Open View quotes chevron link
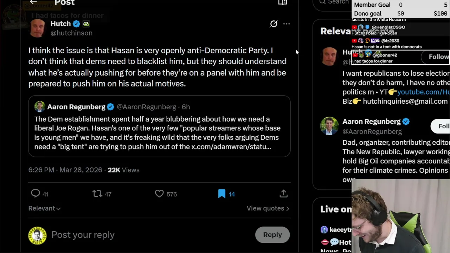 click(x=268, y=208)
